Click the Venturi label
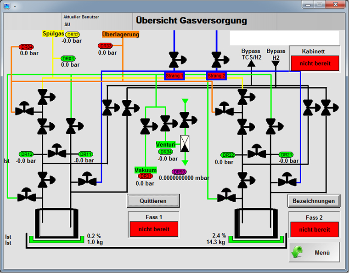The width and height of the screenshot is (349, 273). pos(166,144)
